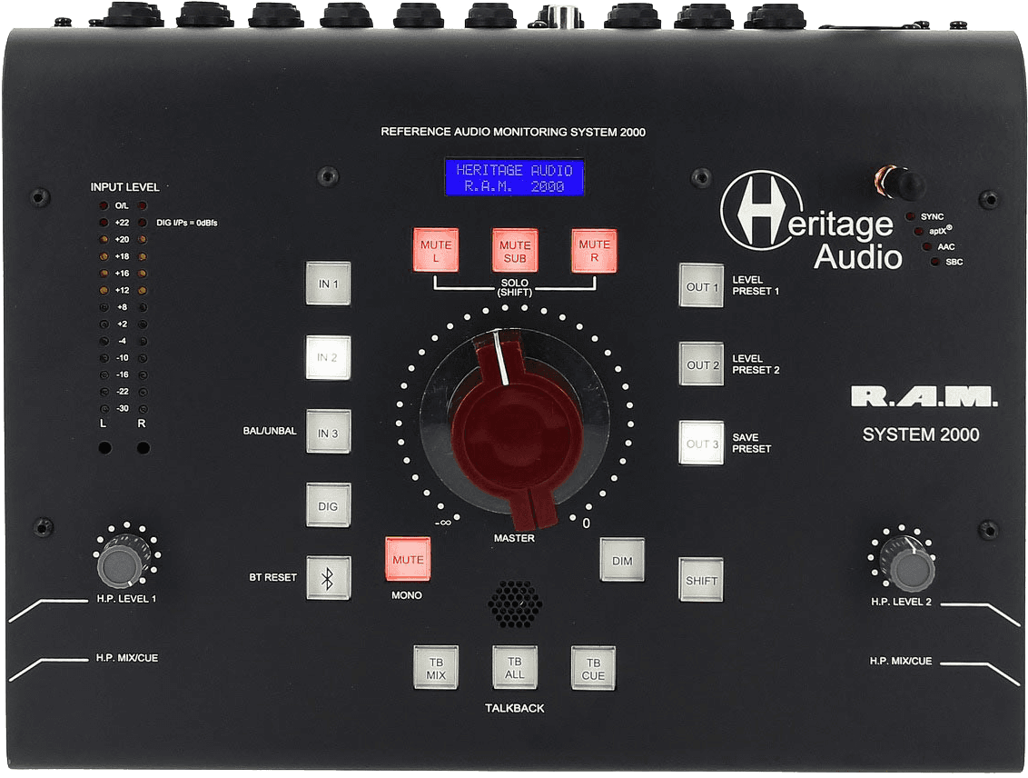Image resolution: width=1028 pixels, height=778 pixels.
Task: Click Reference Audio Monitoring System 2000 title
Action: point(513,132)
